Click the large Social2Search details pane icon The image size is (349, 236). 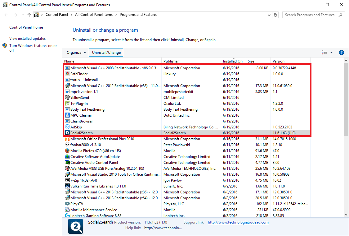[x=76, y=226]
